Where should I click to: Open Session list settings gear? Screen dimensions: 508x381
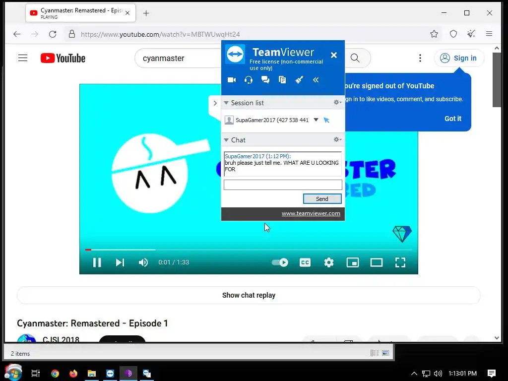click(337, 102)
